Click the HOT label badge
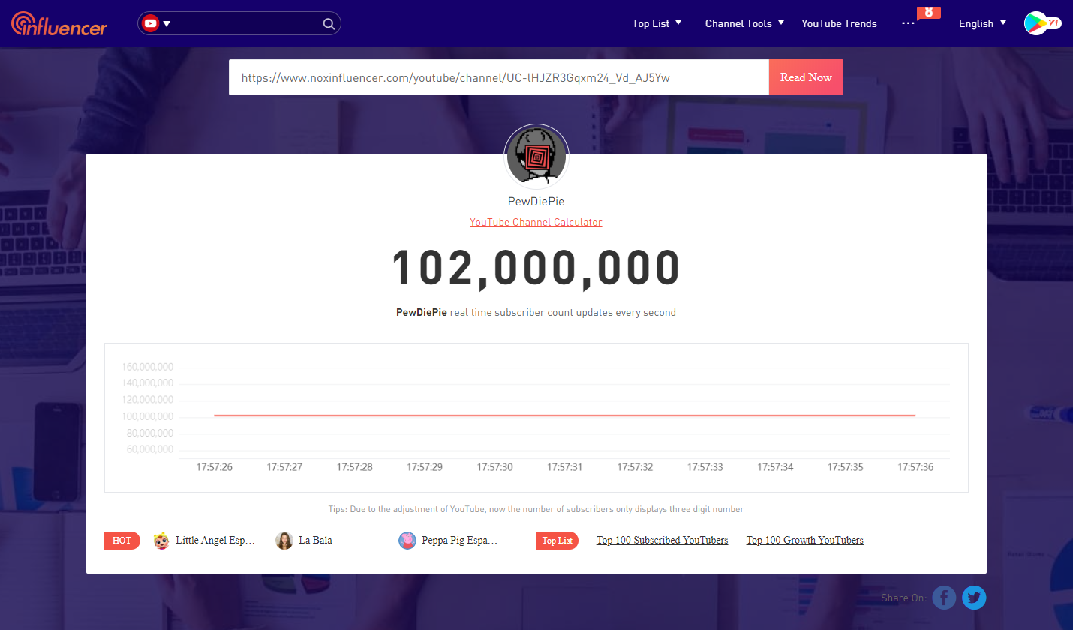This screenshot has width=1073, height=630. coord(122,541)
